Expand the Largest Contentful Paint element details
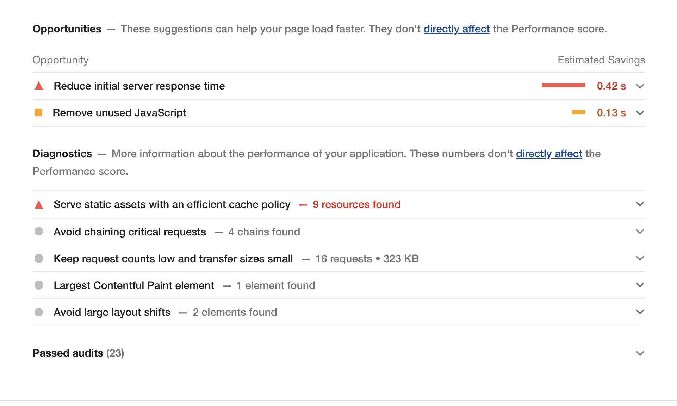The height and width of the screenshot is (406, 677). click(640, 285)
